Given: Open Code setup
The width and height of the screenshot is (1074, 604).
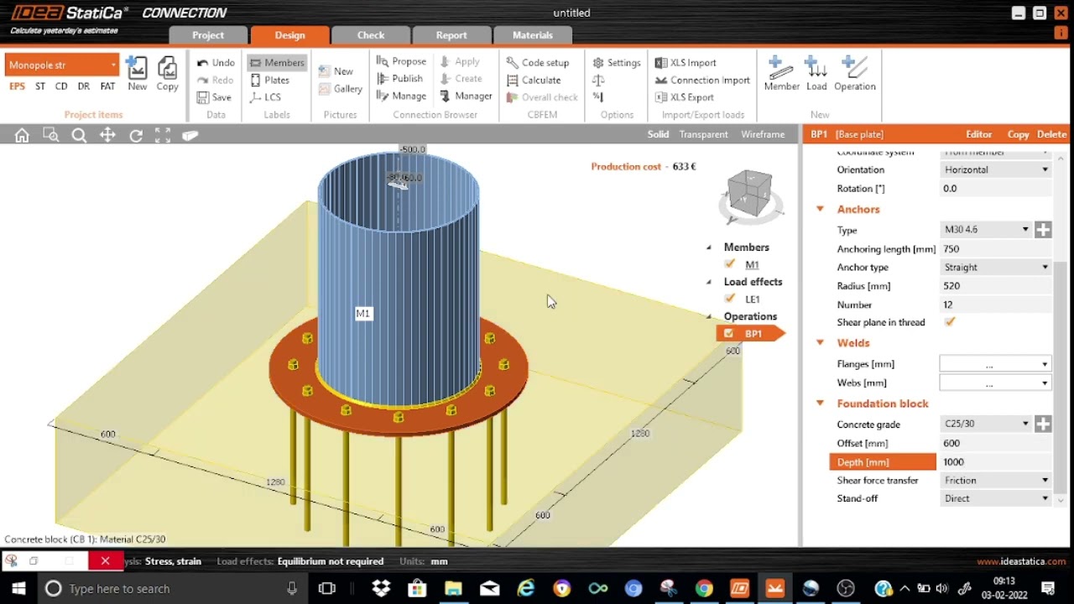Looking at the screenshot, I should [x=538, y=63].
